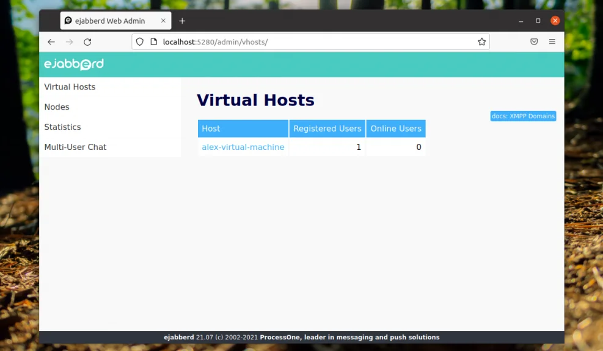Click online users value 0
Image resolution: width=603 pixels, height=351 pixels.
[x=418, y=147]
